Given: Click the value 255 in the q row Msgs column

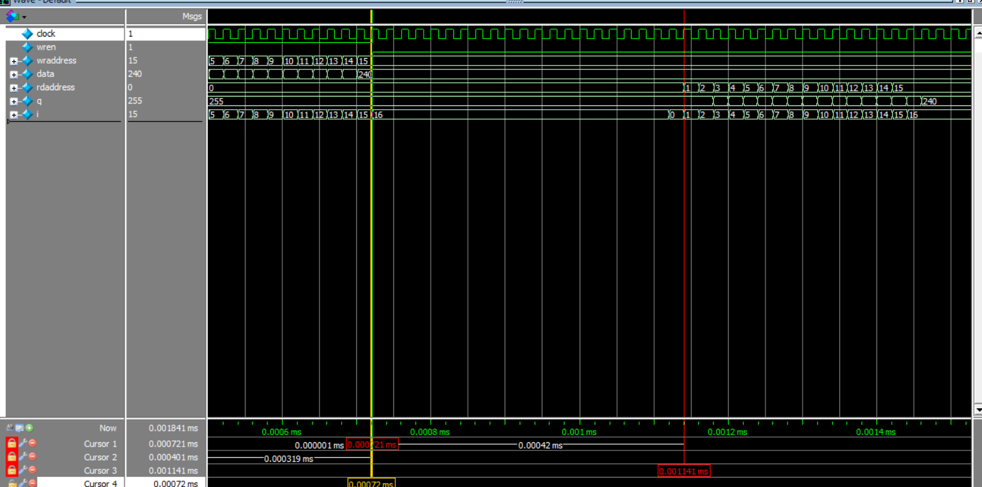Looking at the screenshot, I should coord(135,101).
